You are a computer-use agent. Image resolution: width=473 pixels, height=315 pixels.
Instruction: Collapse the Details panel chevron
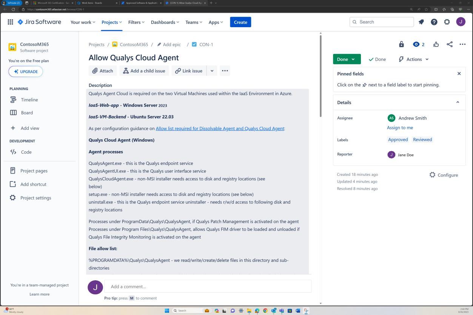[458, 102]
